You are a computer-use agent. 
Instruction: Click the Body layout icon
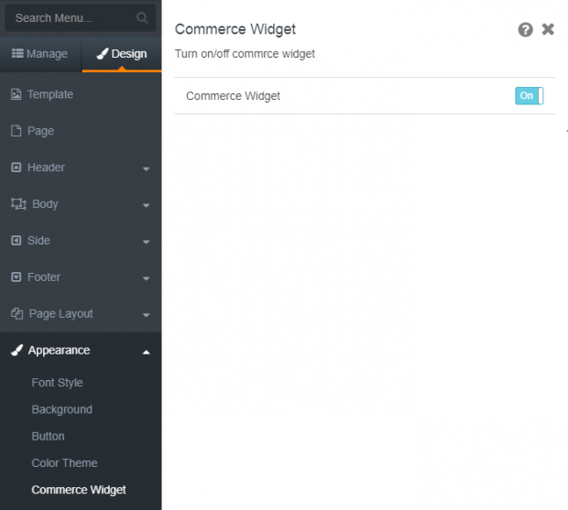[18, 204]
